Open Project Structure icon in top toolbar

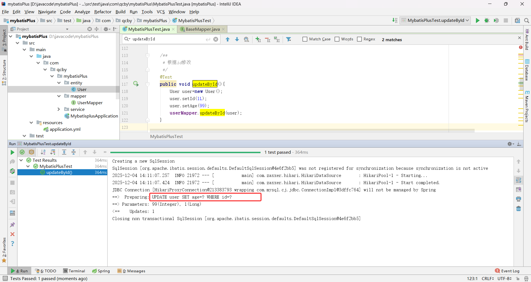coord(517,20)
